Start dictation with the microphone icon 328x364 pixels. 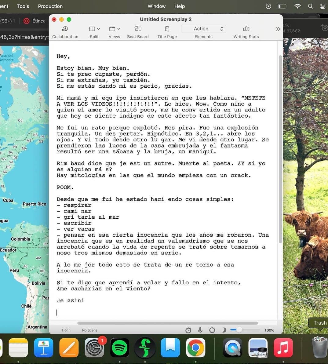(x=200, y=330)
